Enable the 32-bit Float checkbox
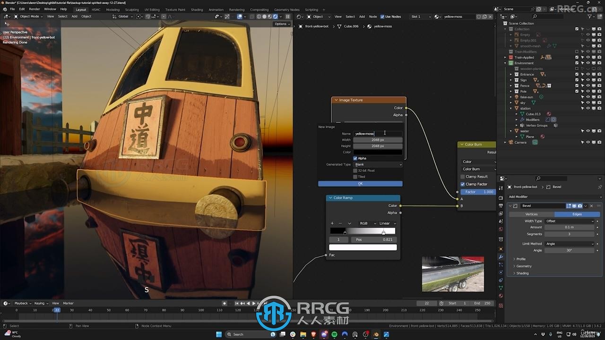Viewport: 605px width, 340px height. [x=355, y=170]
